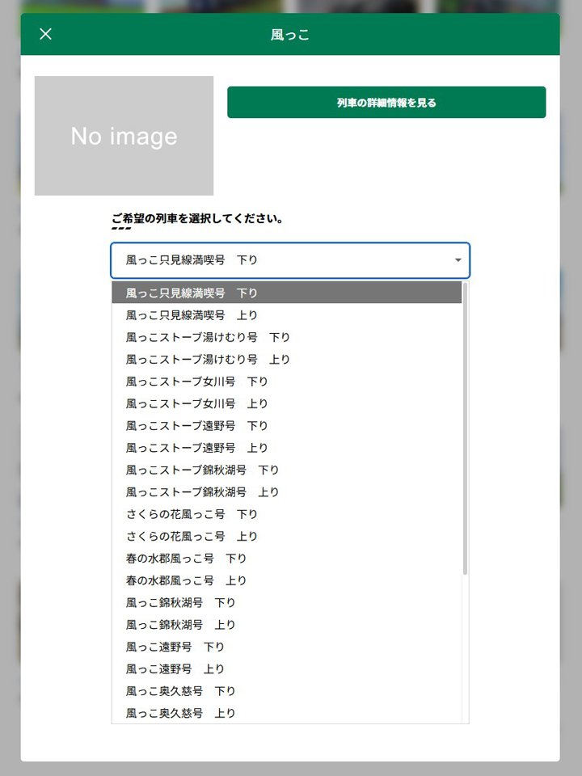582x776 pixels.
Task: Pick 風っこ遠野号 上り entry
Action: pos(286,669)
